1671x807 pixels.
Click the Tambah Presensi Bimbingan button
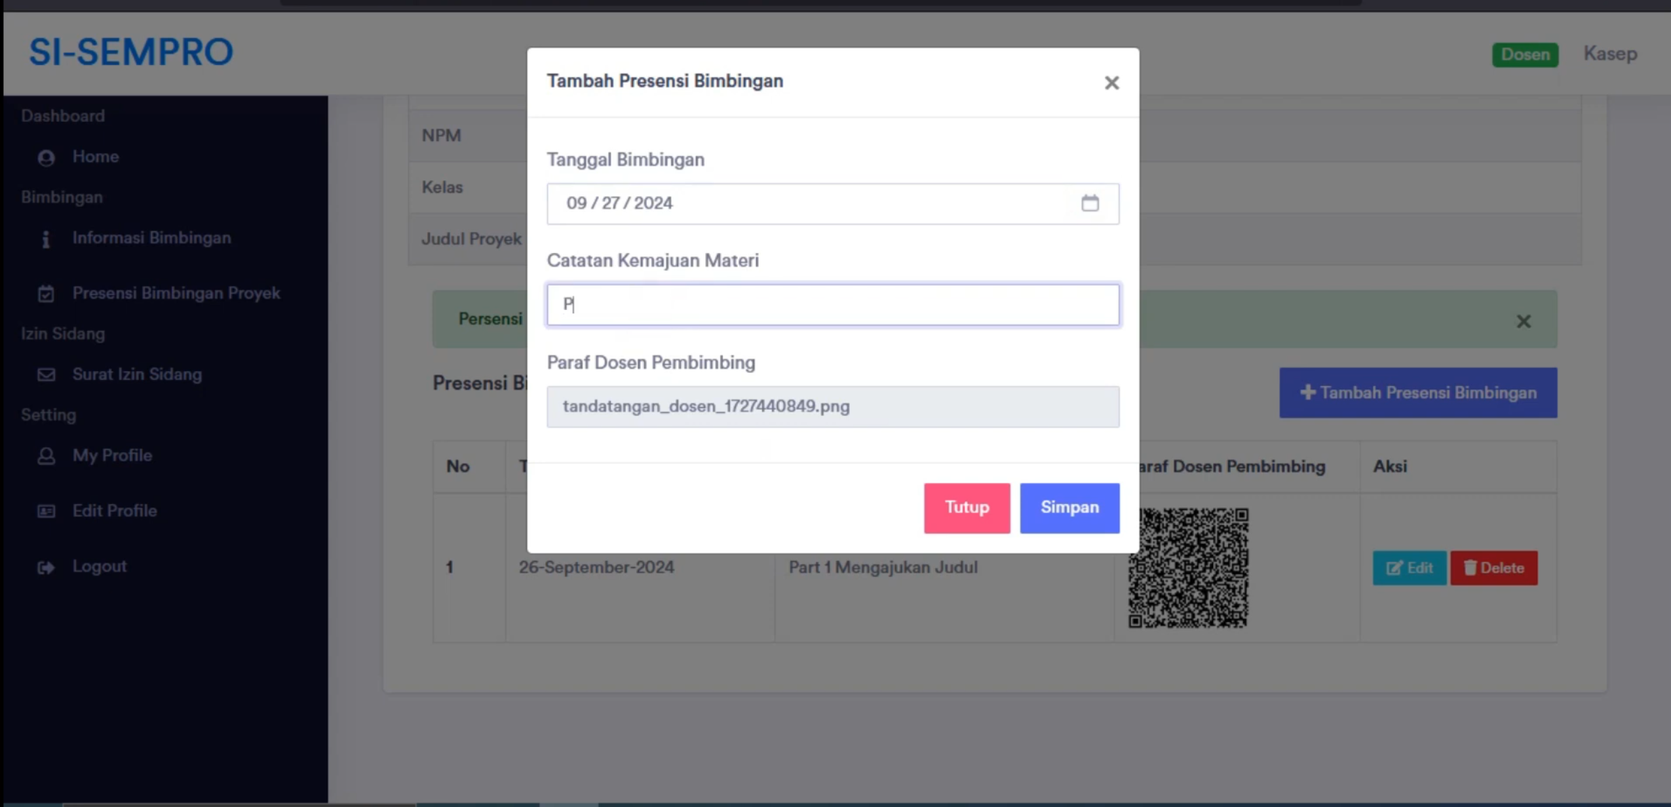coord(1418,393)
